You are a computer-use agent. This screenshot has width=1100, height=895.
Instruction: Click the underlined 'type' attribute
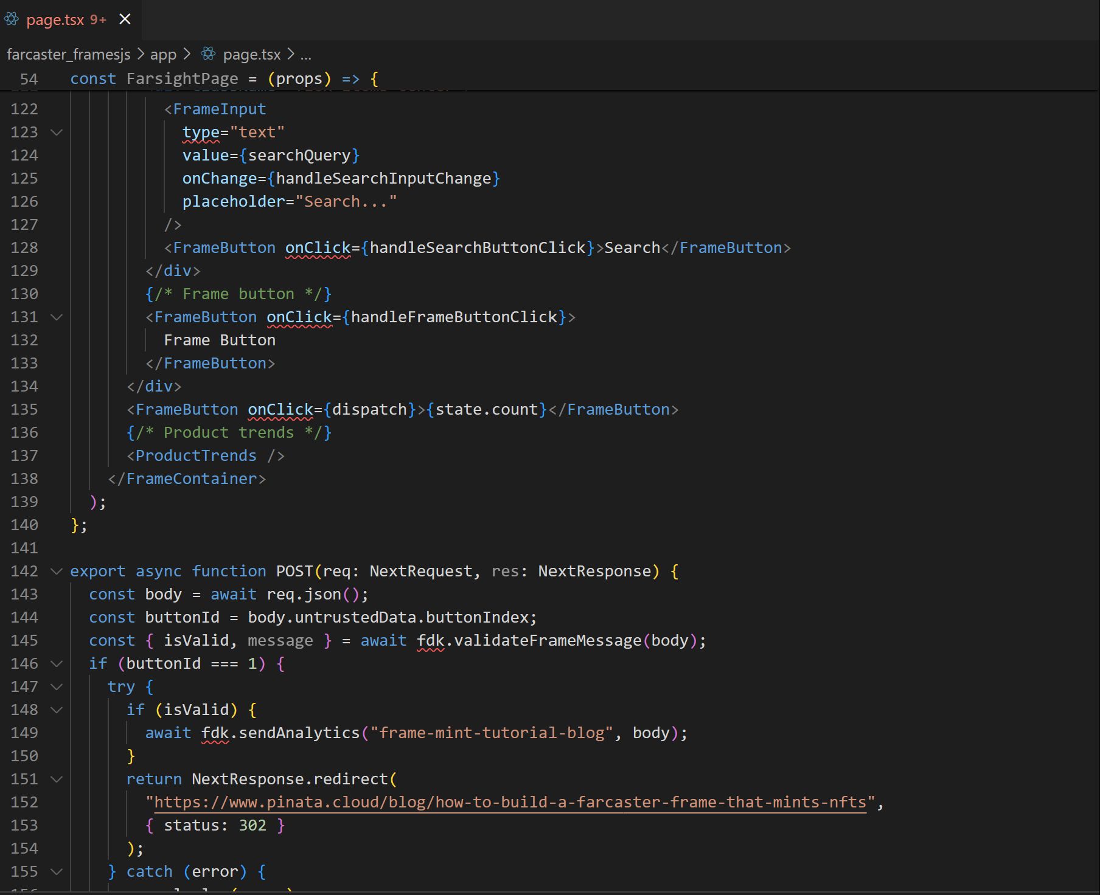201,132
